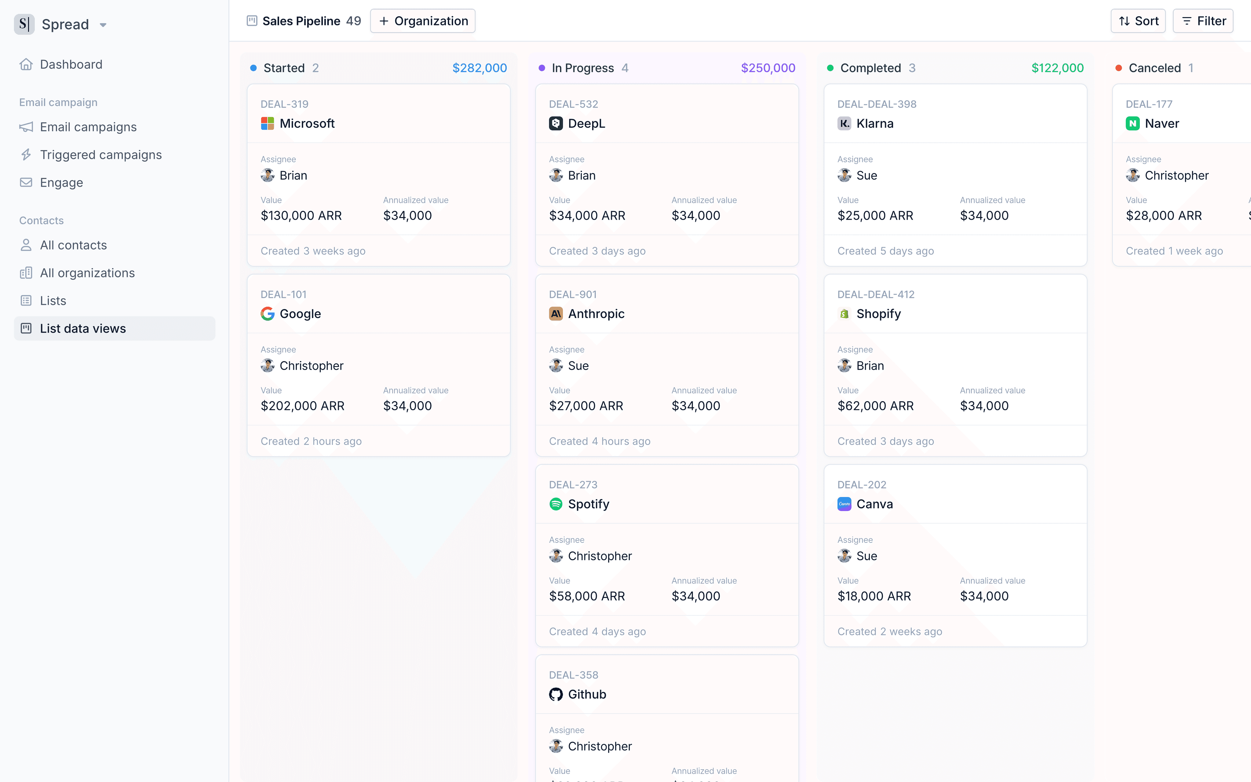Click the Spotify logo icon

coord(556,504)
